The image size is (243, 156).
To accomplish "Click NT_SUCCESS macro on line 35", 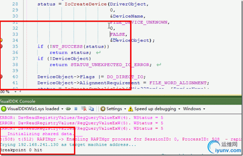I will coord(67,47).
